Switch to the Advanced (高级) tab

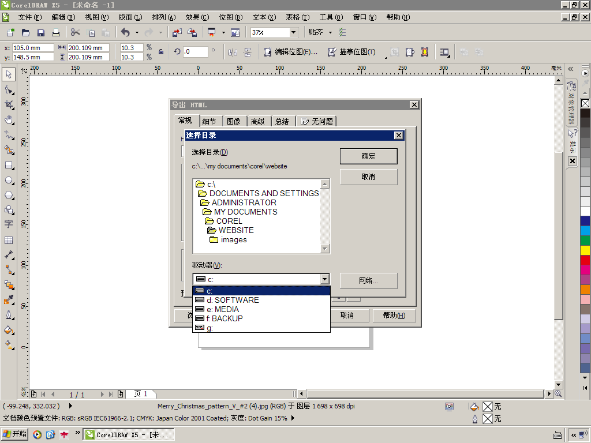point(258,121)
